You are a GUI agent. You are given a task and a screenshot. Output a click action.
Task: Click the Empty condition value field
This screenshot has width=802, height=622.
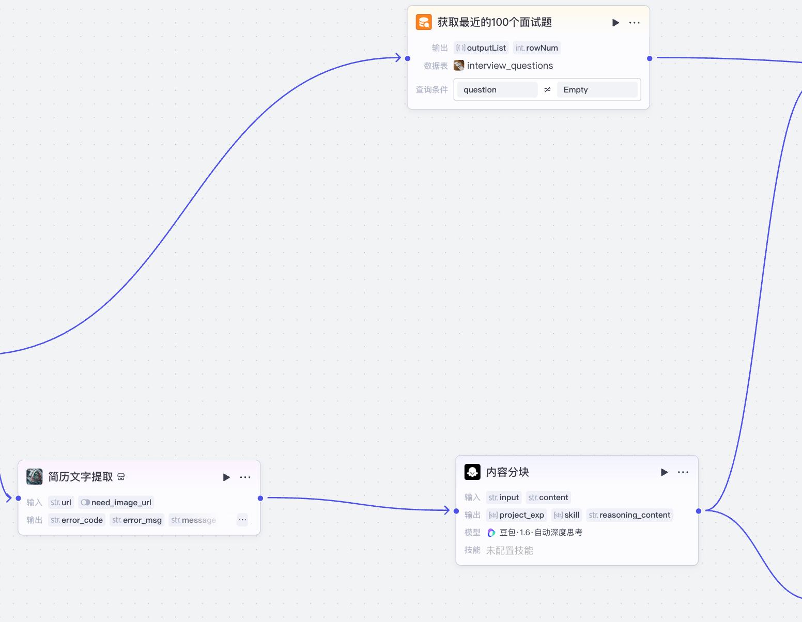597,90
